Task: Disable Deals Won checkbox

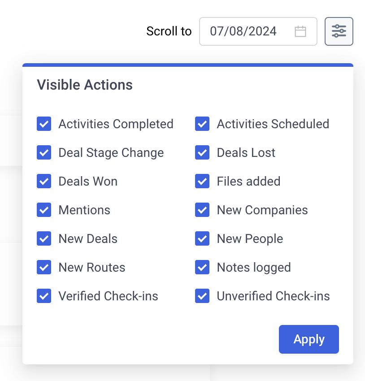Action: coord(44,181)
